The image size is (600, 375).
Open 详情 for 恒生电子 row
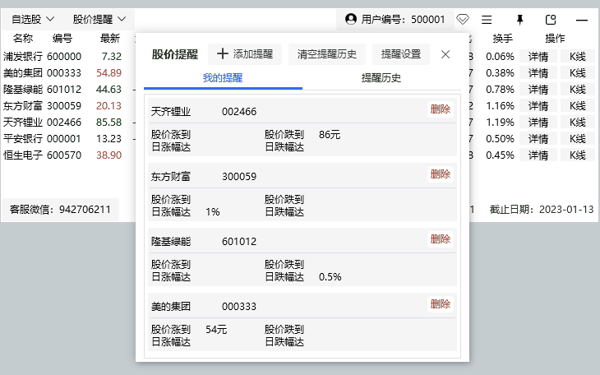(538, 155)
